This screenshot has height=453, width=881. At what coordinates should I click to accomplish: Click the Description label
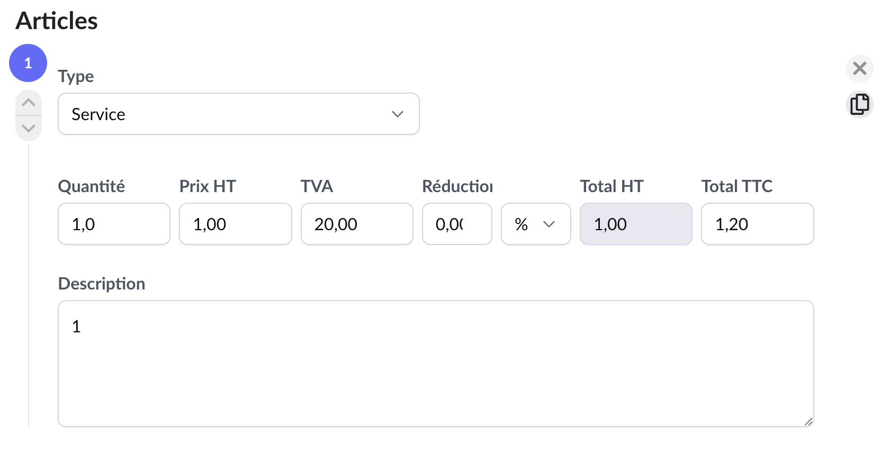pyautogui.click(x=101, y=284)
